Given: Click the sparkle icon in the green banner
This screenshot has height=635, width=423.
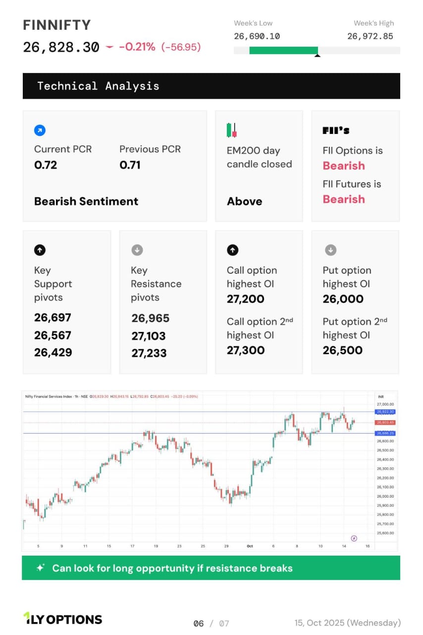Looking at the screenshot, I should [41, 568].
